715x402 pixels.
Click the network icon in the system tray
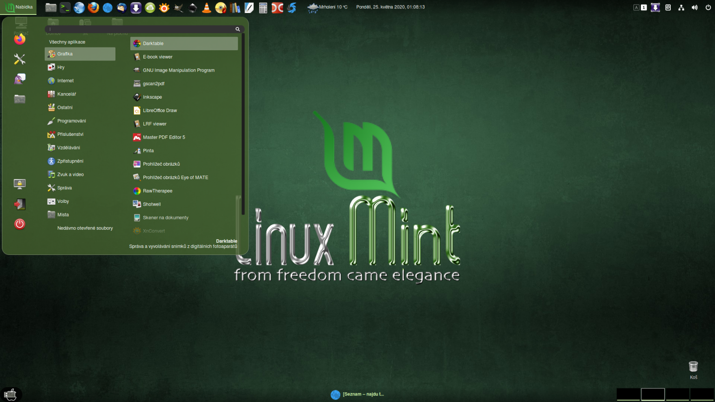click(681, 7)
